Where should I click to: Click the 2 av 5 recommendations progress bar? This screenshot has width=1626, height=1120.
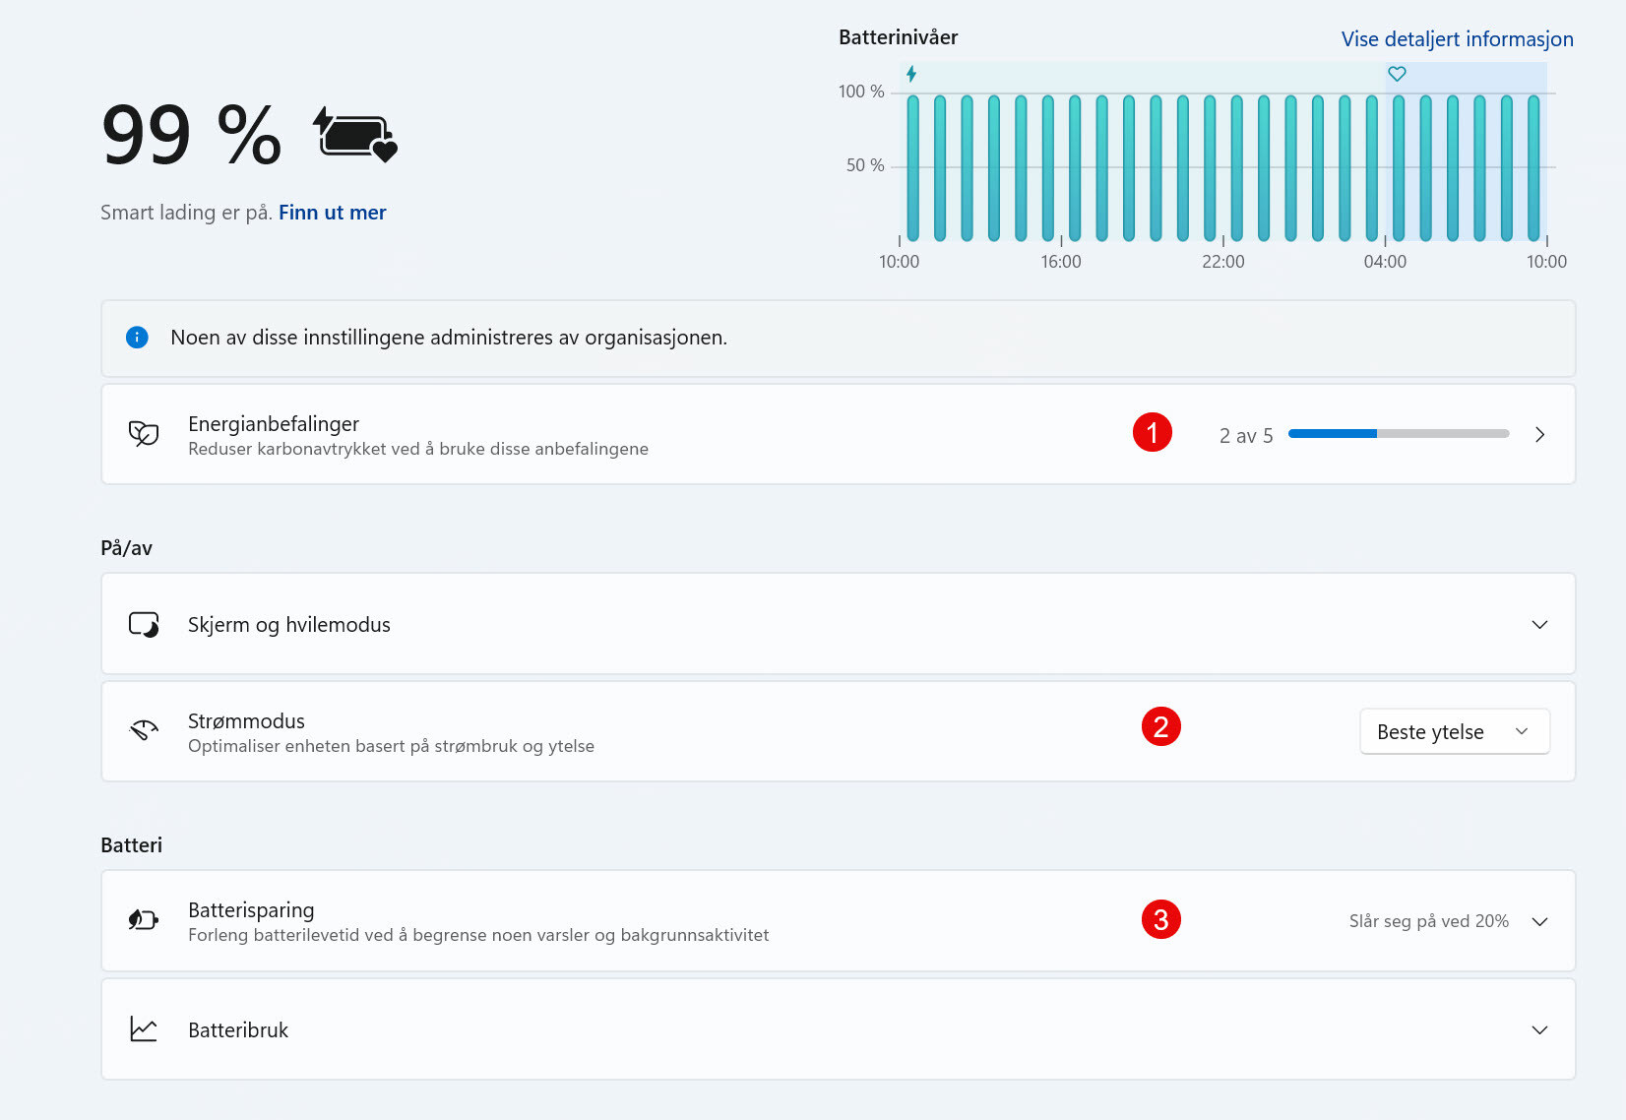click(1399, 434)
